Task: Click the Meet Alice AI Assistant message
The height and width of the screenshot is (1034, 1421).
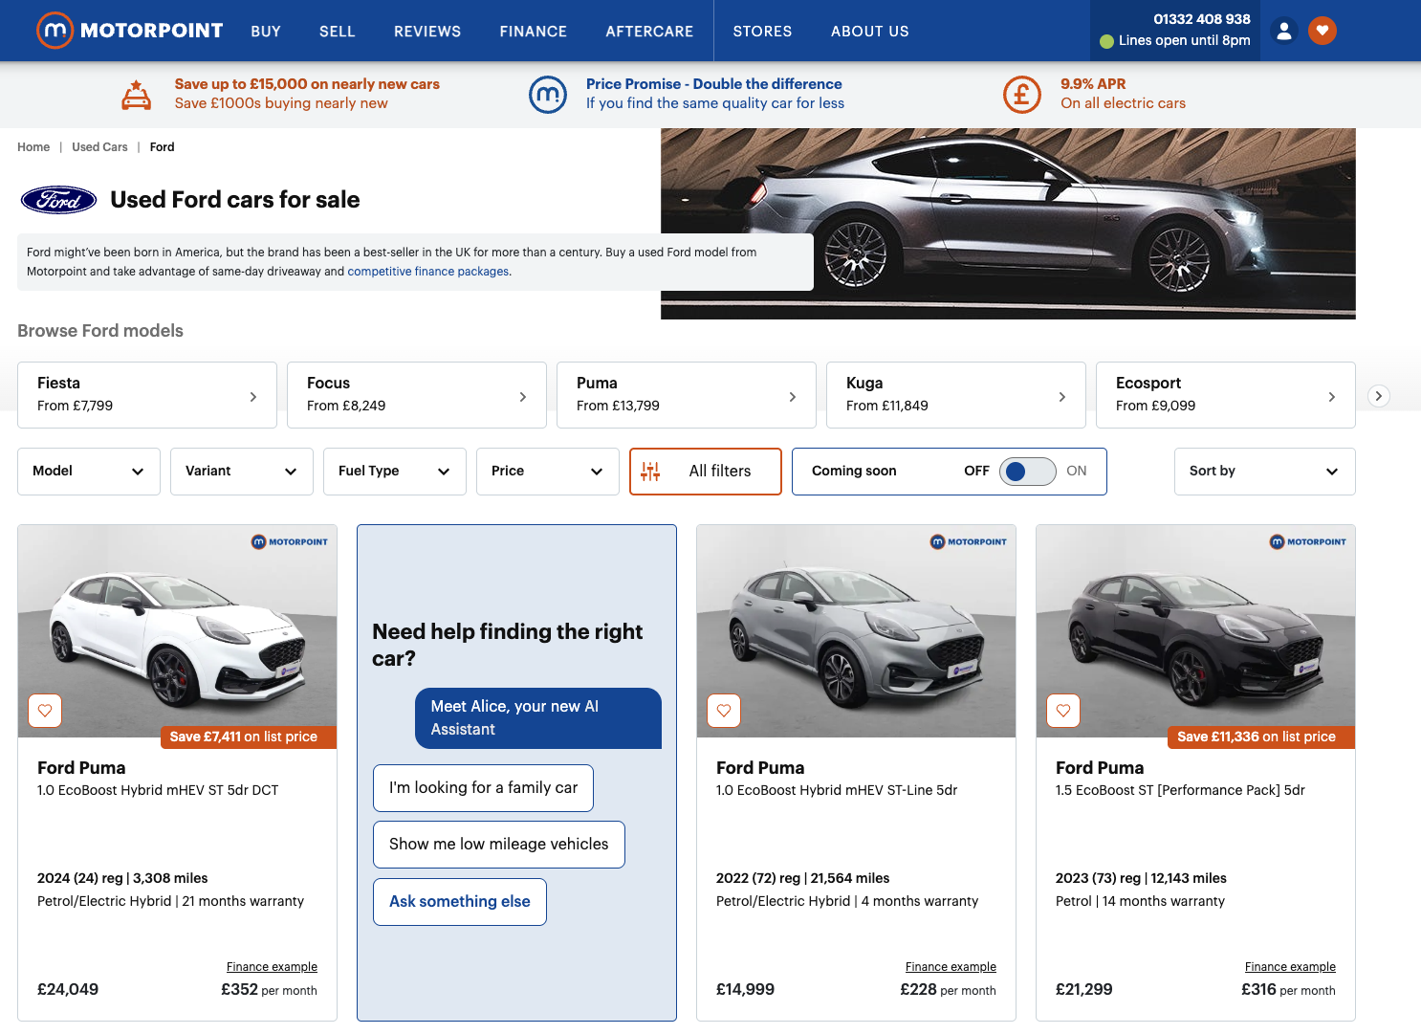Action: coord(538,718)
